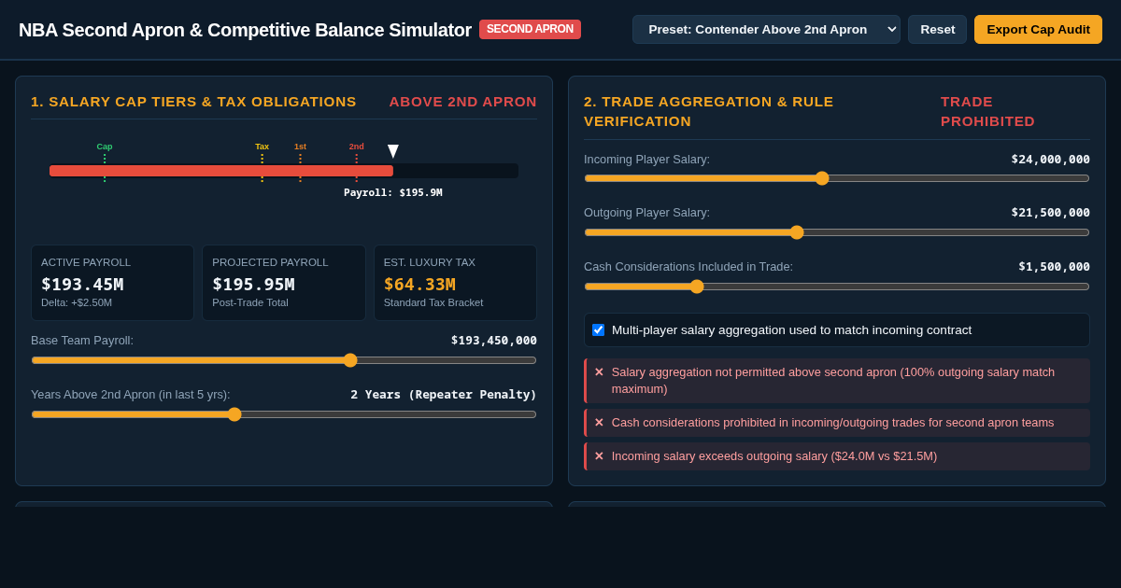Click the white payroll marker triangle
Viewport: 1121px width, 588px height.
(393, 151)
